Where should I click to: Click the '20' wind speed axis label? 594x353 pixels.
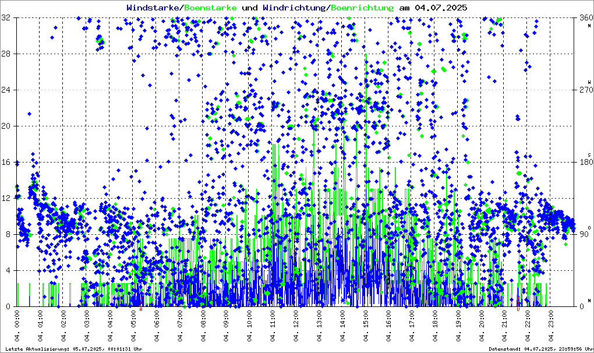point(6,126)
